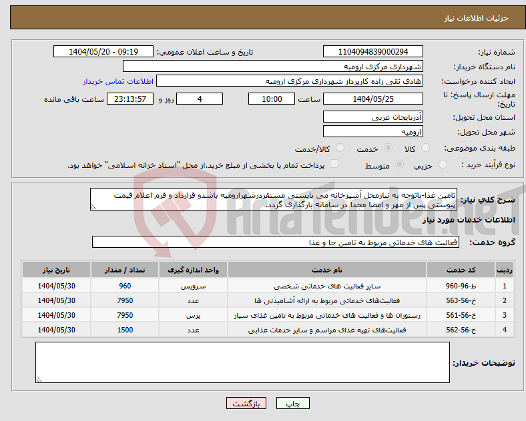Click the deadline date field 1404/05/25
Screen dimensions: 526x421
tap(373, 99)
